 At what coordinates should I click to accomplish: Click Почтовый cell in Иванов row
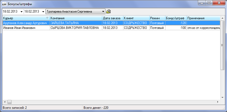coord(157,28)
